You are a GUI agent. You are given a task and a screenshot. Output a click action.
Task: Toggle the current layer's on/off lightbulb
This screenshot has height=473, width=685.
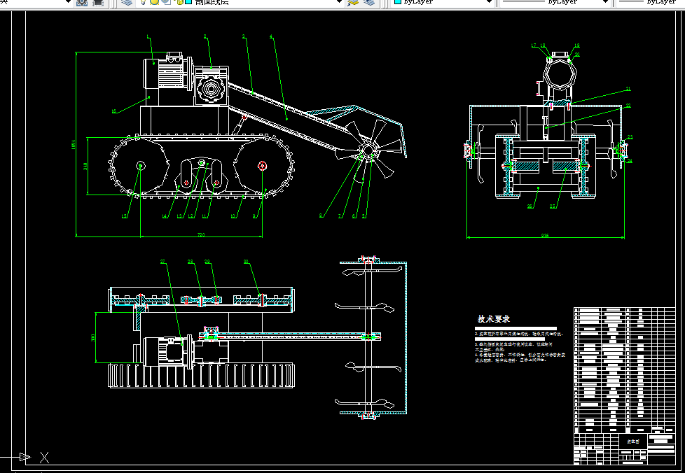coord(143,2)
